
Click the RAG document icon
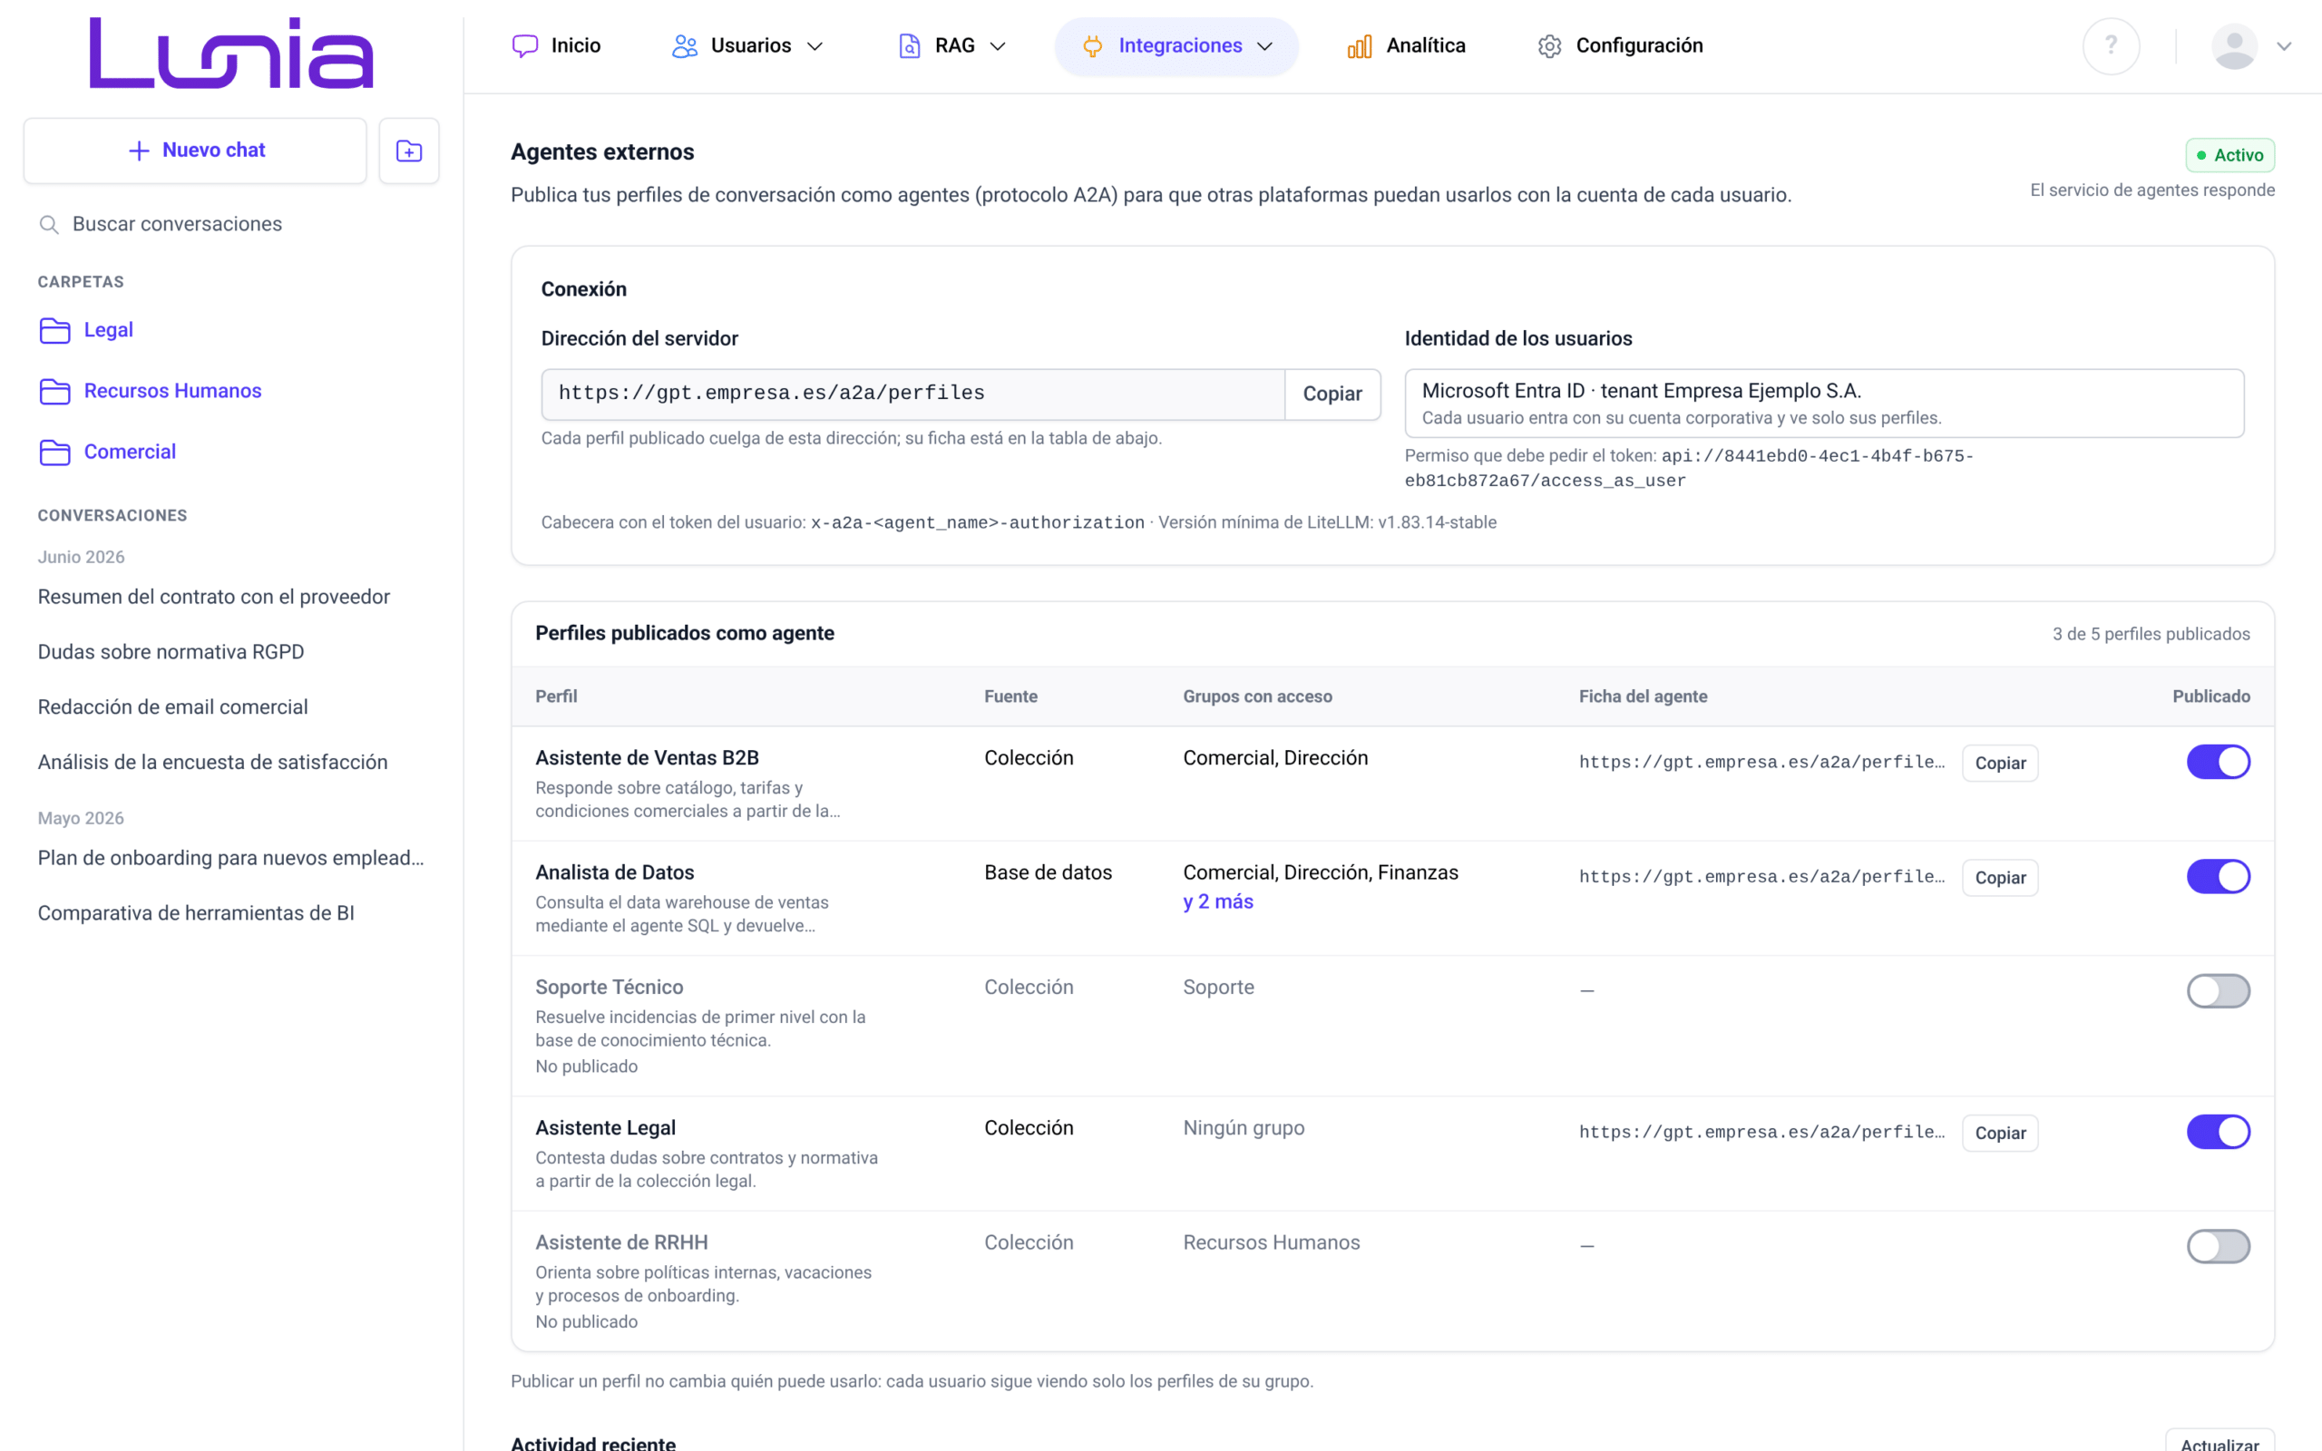(909, 46)
